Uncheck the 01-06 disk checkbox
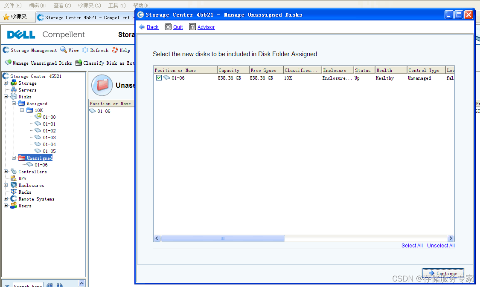The height and width of the screenshot is (287, 480). tap(159, 77)
